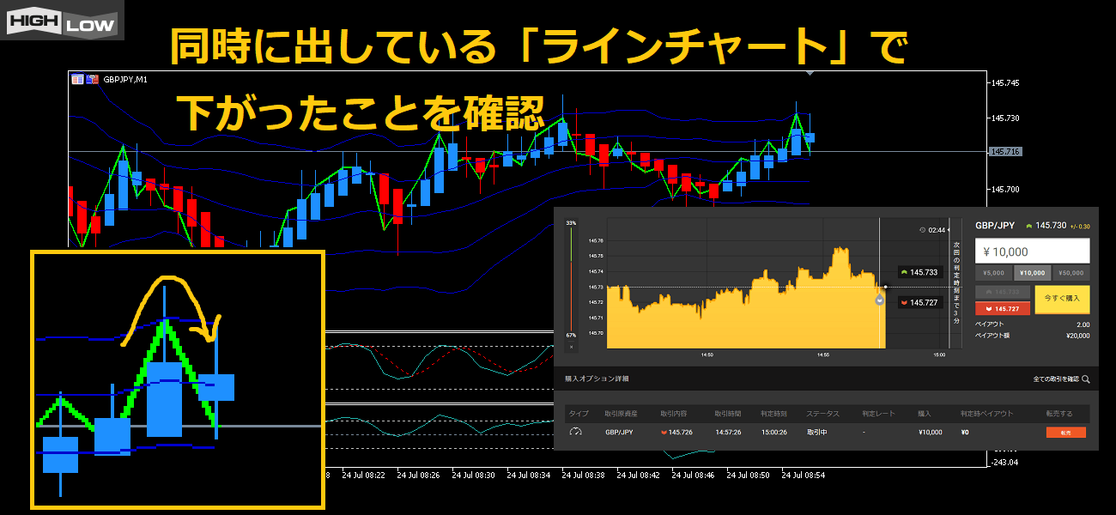Click the countdown clock icon showing 02:44

click(922, 230)
